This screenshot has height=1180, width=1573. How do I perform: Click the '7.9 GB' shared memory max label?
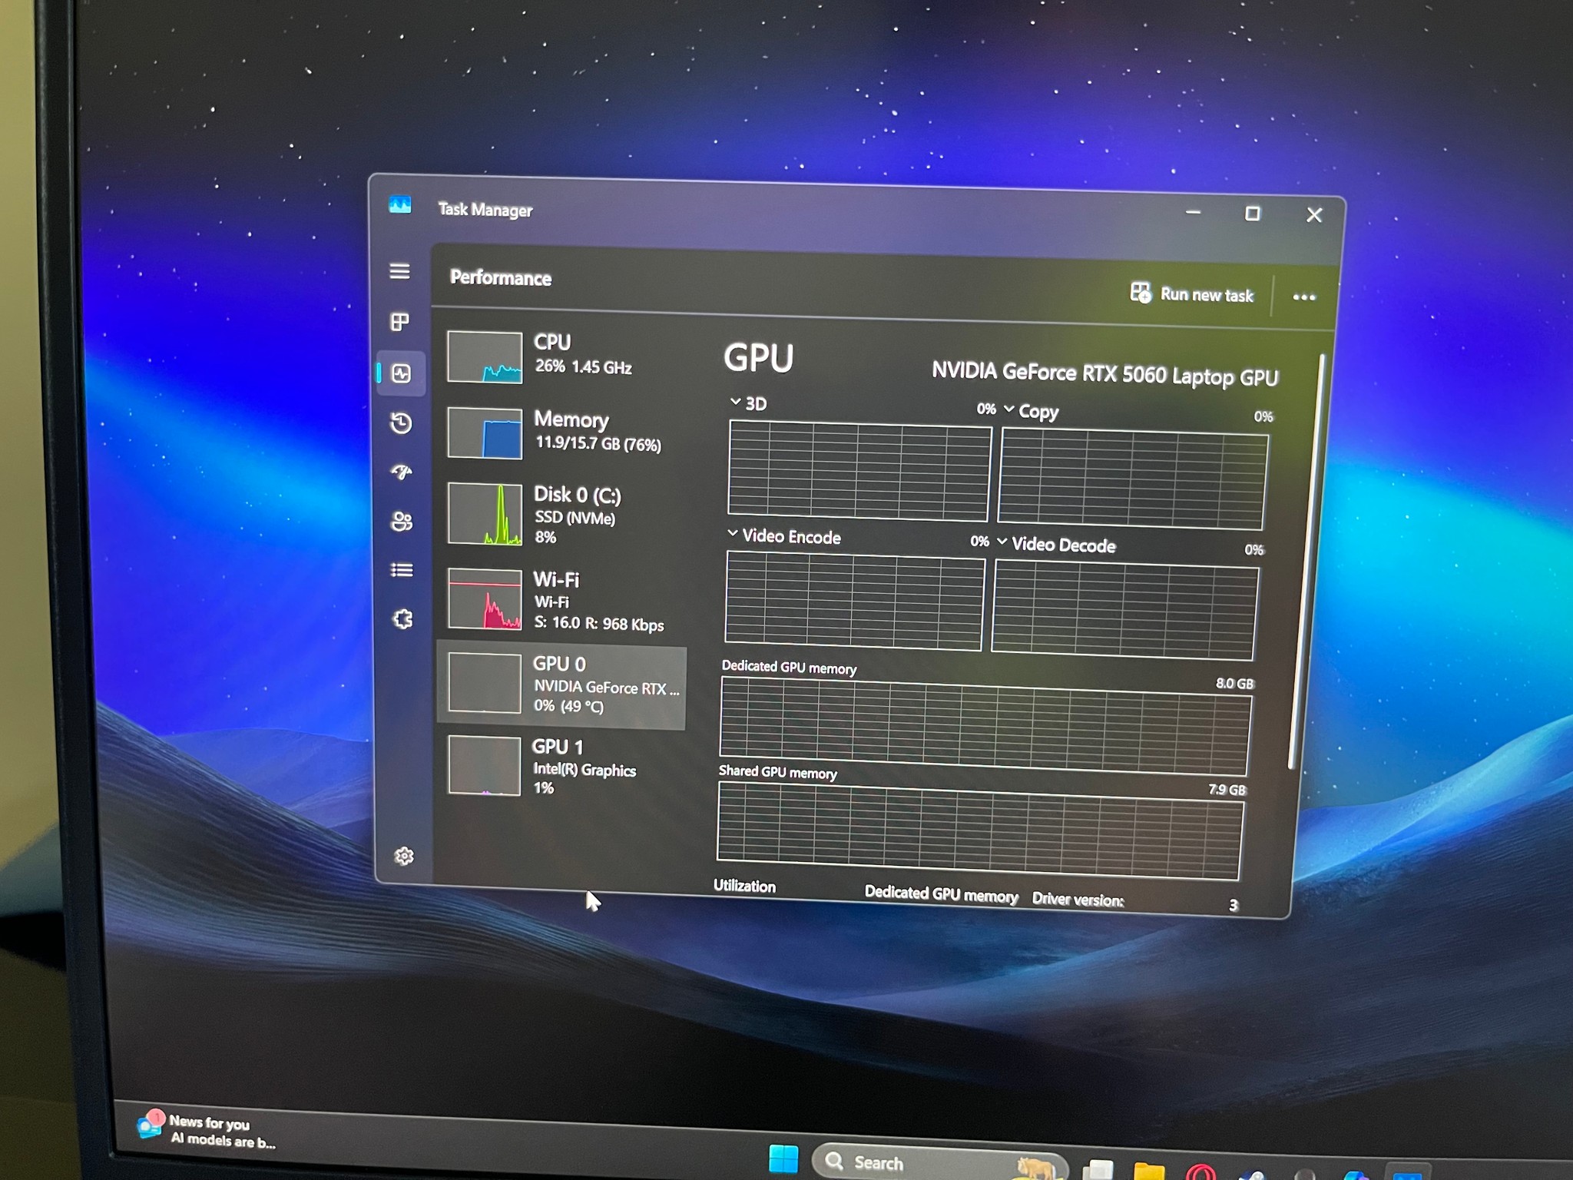pos(1227,790)
